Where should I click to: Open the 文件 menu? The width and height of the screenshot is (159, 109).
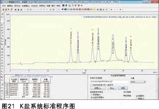4,6
